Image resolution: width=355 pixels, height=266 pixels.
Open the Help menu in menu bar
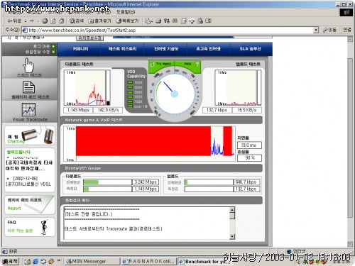[126, 11]
